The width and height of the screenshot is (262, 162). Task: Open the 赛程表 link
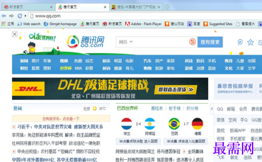(x=157, y=109)
